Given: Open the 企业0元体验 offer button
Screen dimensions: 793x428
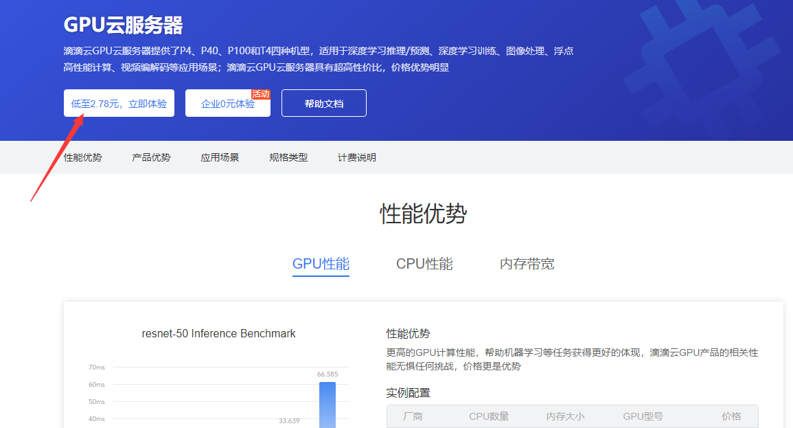Looking at the screenshot, I should point(227,103).
